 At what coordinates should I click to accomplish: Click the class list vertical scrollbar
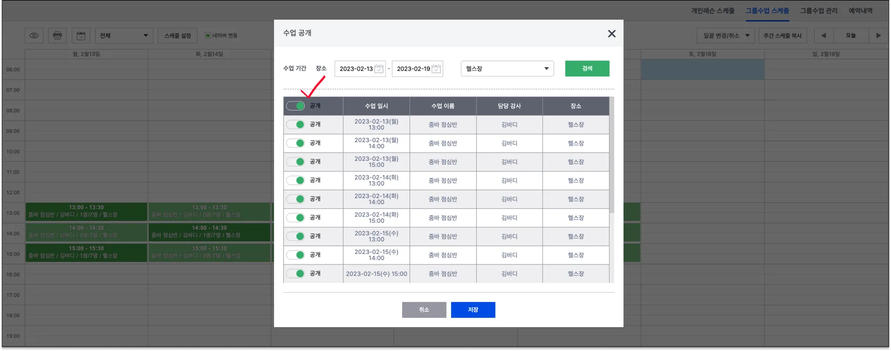click(x=612, y=155)
